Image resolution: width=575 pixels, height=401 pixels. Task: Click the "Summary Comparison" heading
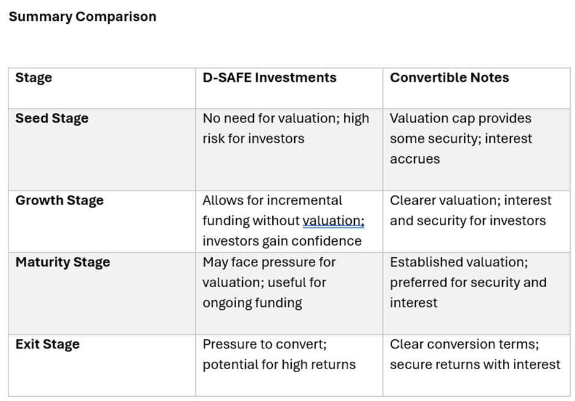pyautogui.click(x=83, y=17)
